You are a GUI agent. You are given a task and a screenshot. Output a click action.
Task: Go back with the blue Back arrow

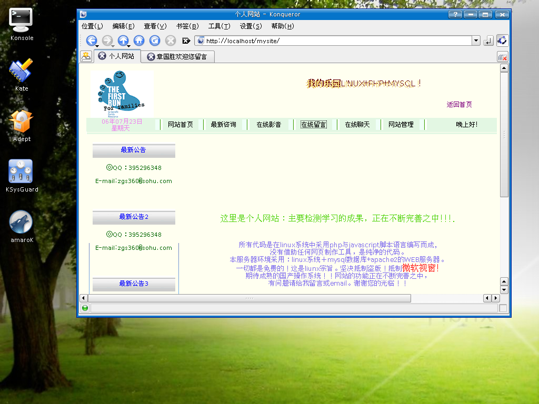click(x=91, y=41)
